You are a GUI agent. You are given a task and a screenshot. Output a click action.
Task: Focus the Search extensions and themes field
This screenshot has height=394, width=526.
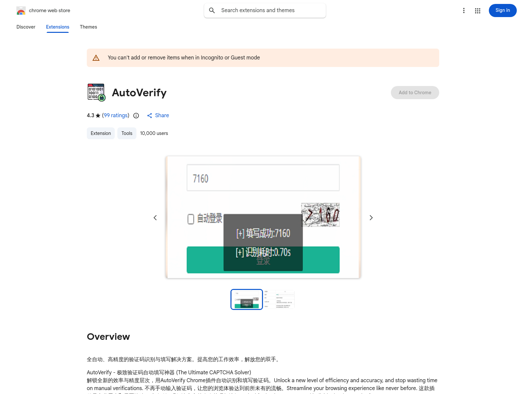tap(265, 11)
